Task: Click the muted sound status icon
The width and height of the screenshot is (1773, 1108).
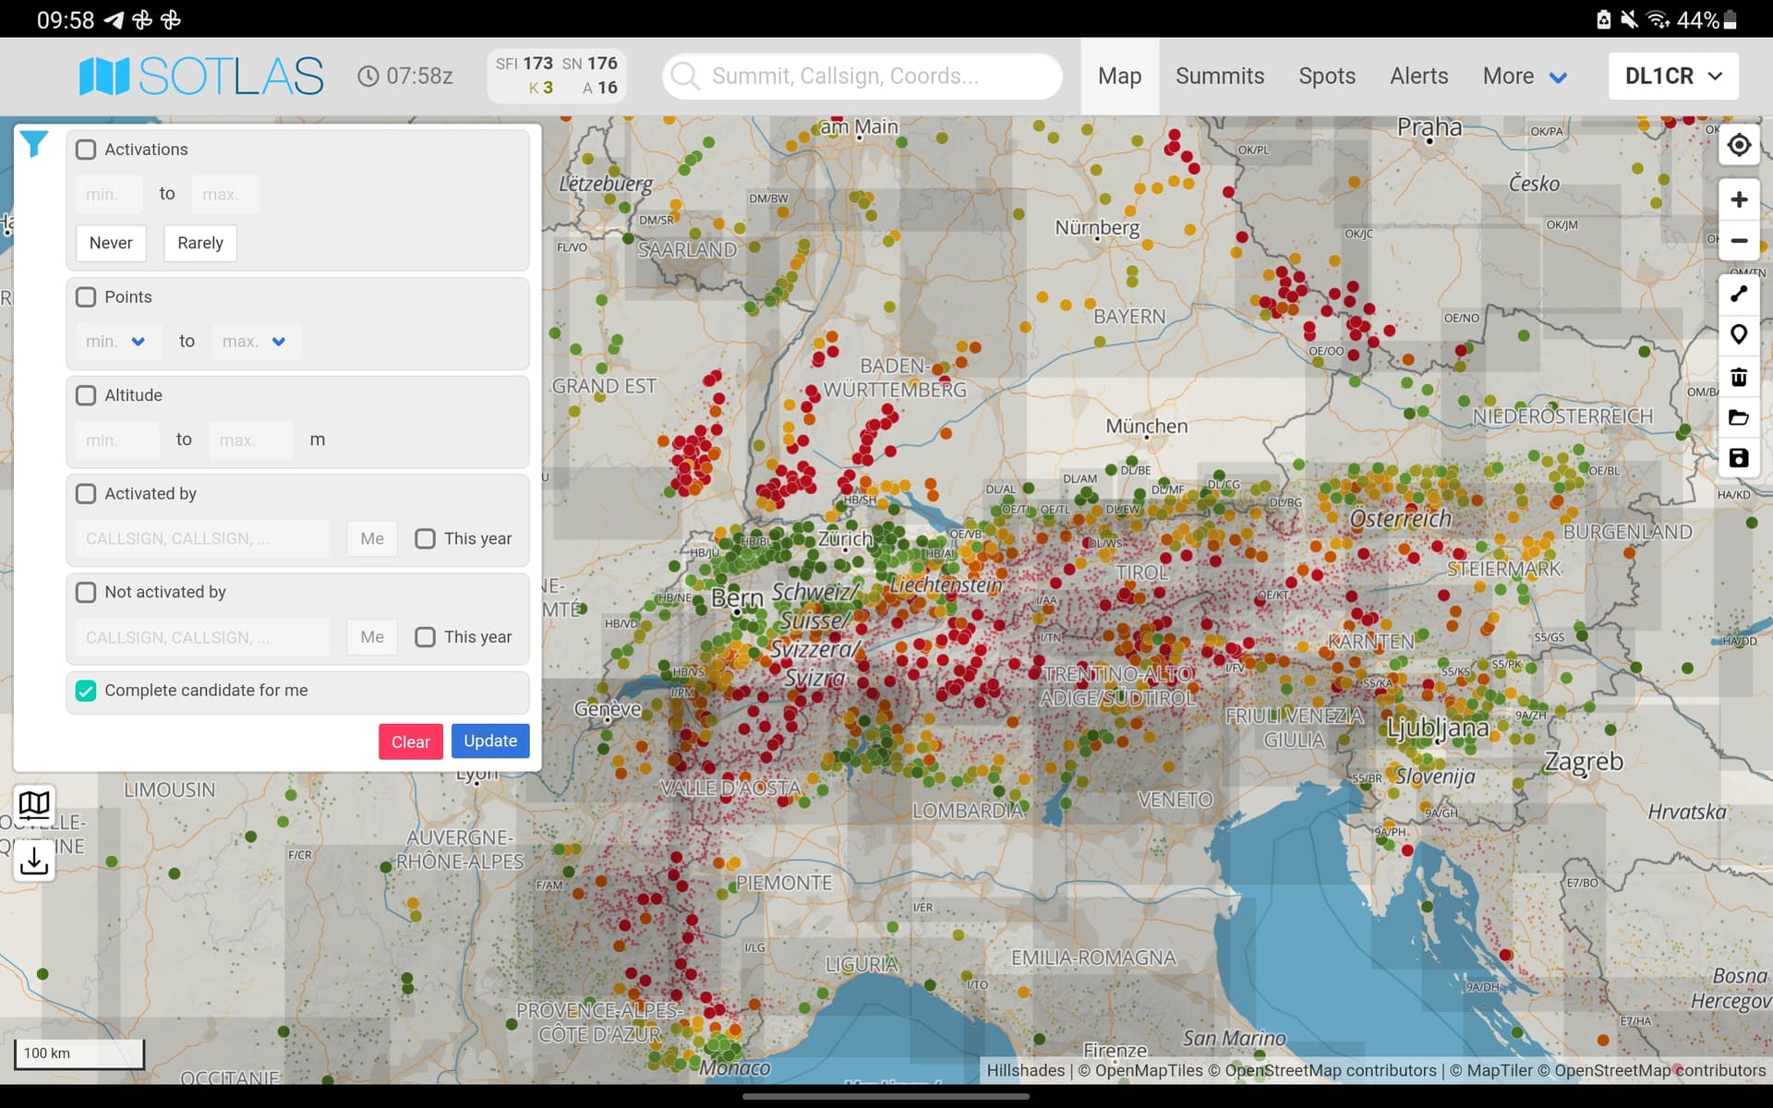Action: pyautogui.click(x=1629, y=19)
